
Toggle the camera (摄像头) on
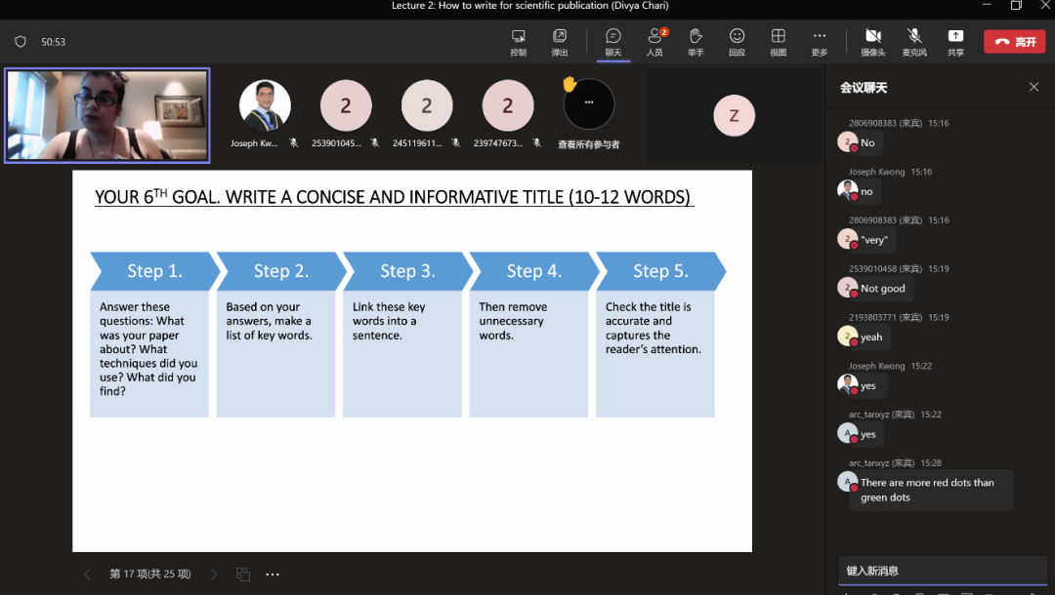[872, 41]
